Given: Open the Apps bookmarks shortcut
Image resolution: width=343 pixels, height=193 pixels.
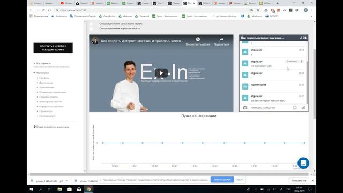Looking at the screenshot, I should coord(39,16).
